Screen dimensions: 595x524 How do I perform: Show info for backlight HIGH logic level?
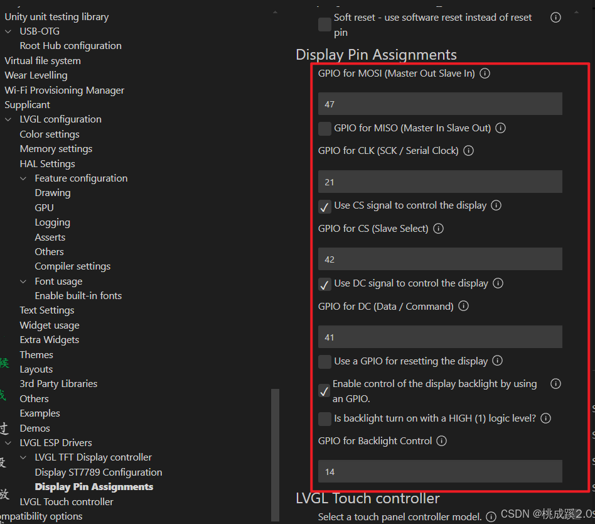tap(545, 418)
